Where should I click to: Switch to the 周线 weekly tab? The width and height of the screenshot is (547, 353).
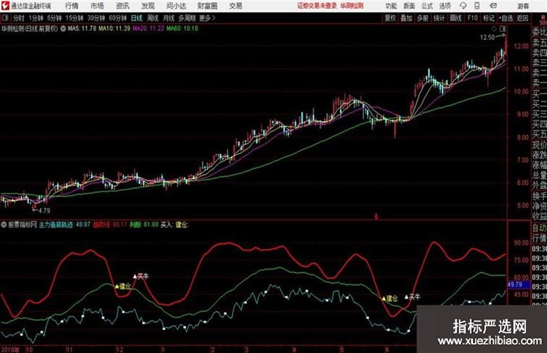click(153, 18)
